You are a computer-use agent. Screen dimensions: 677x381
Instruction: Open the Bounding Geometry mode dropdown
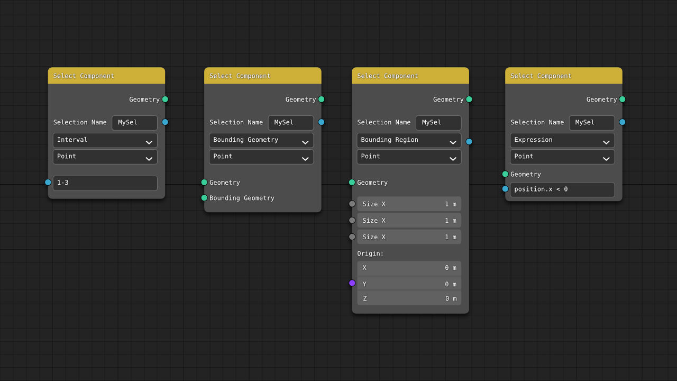coord(261,140)
